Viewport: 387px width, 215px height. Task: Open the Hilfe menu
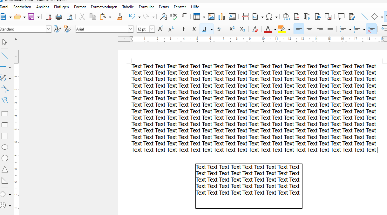coord(195,7)
